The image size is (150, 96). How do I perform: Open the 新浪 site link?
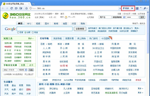tap(60, 44)
